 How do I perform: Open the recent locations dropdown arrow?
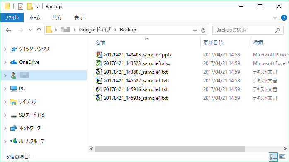coord(30,30)
